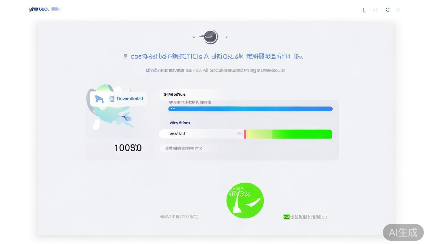This screenshot has width=427, height=244.
Task: Click the document icon beside Download
Action: (112, 99)
